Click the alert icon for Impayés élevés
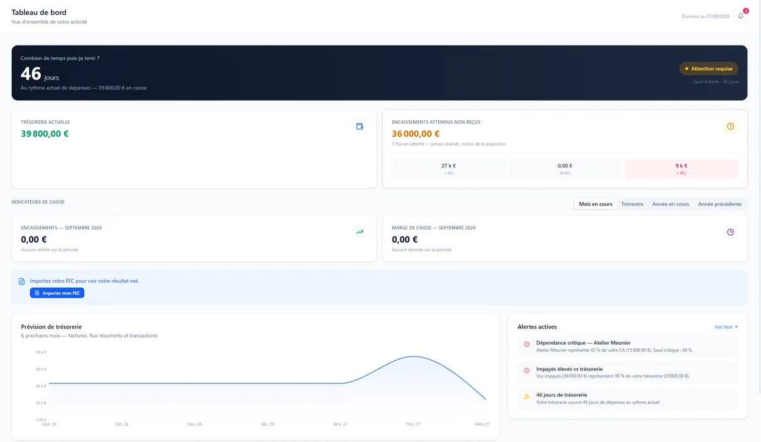 [x=527, y=371]
